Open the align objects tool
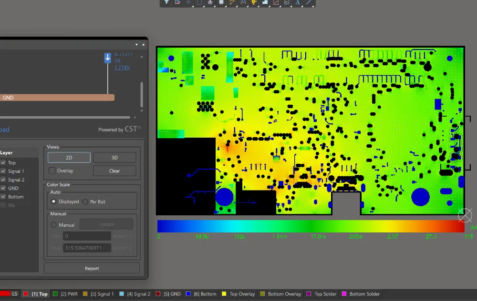The image size is (477, 301). (x=210, y=2)
